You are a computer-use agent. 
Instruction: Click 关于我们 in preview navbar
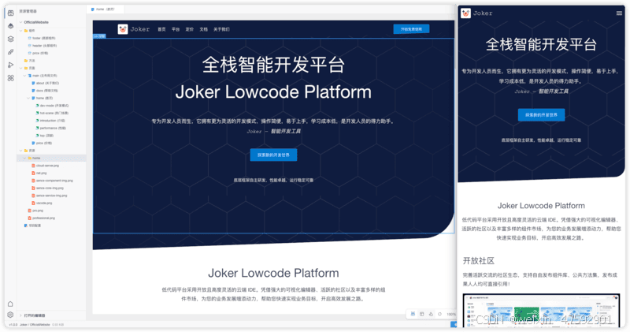point(221,29)
